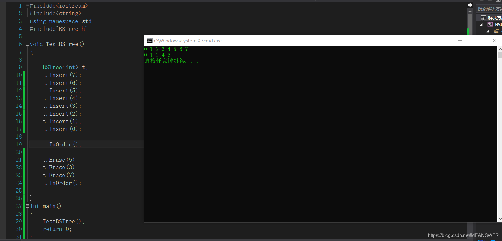Click the 't.Erase(3);' line
The image size is (502, 241).
click(x=60, y=168)
